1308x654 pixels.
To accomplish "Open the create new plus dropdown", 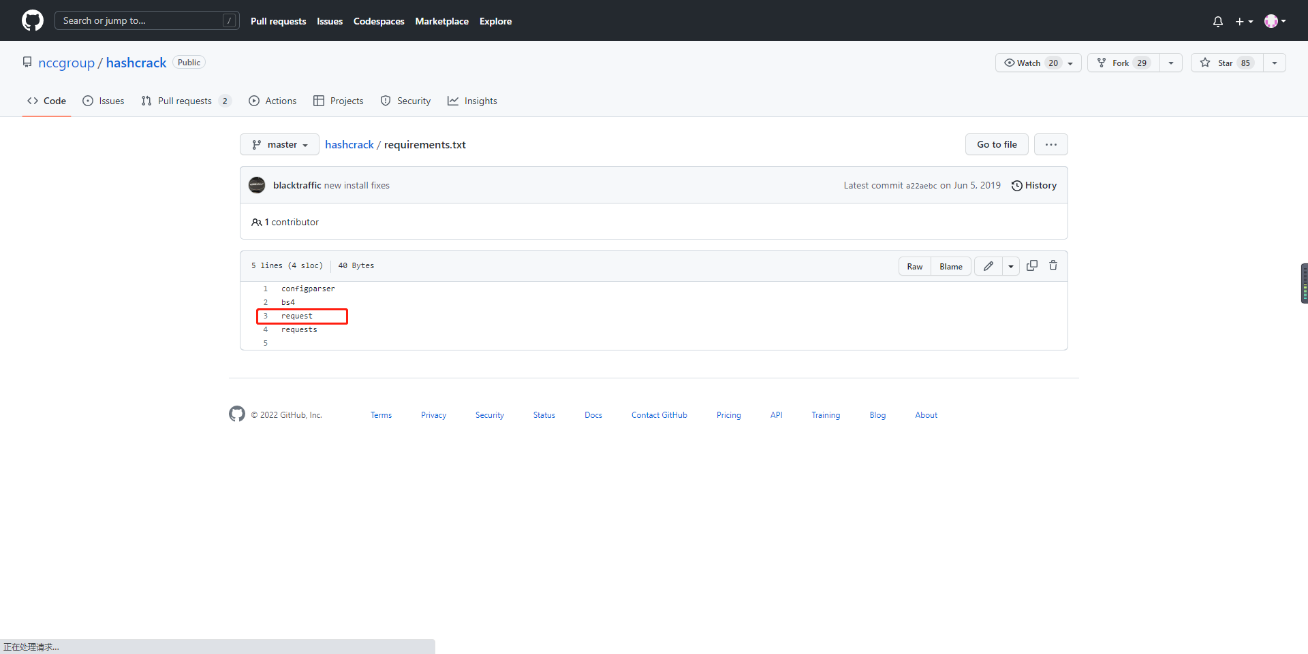I will click(x=1244, y=21).
